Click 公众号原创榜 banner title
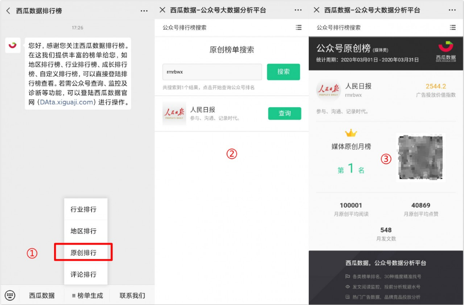 coord(343,48)
